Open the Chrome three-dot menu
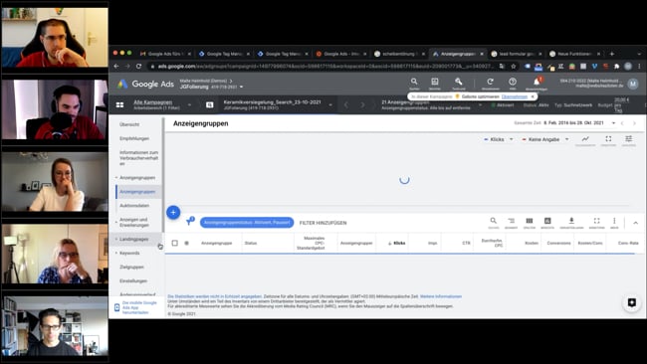This screenshot has height=364, width=647. pos(639,67)
